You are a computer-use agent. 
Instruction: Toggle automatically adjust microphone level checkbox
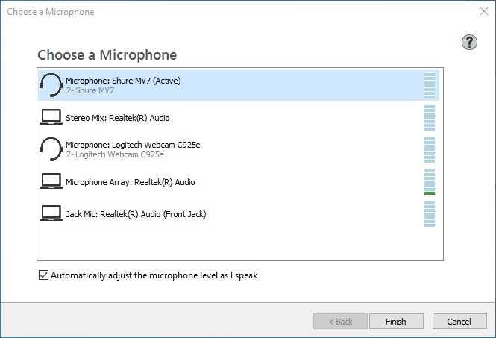pyautogui.click(x=44, y=275)
